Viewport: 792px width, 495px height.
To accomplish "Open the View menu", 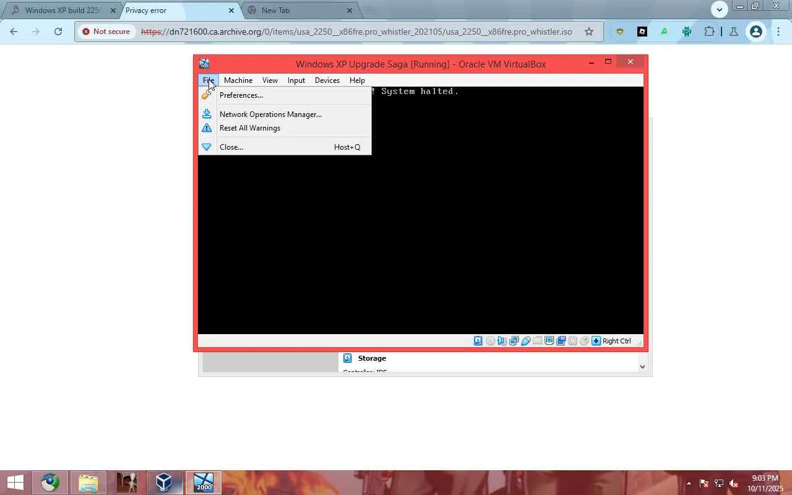I will pos(270,80).
